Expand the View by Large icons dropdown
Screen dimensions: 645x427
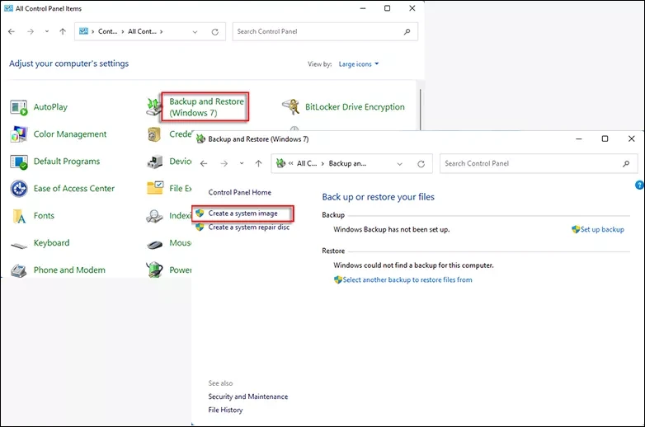(x=360, y=64)
